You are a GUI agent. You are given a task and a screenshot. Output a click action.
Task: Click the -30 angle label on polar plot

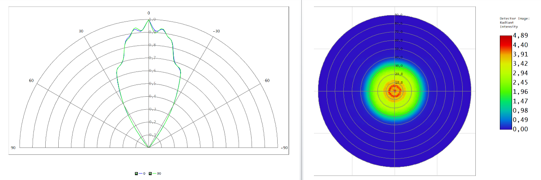pos(217,31)
